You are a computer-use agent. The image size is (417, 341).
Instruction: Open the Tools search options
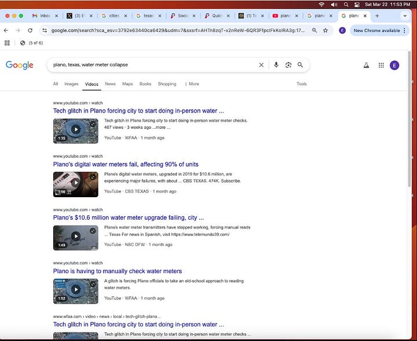(x=302, y=84)
